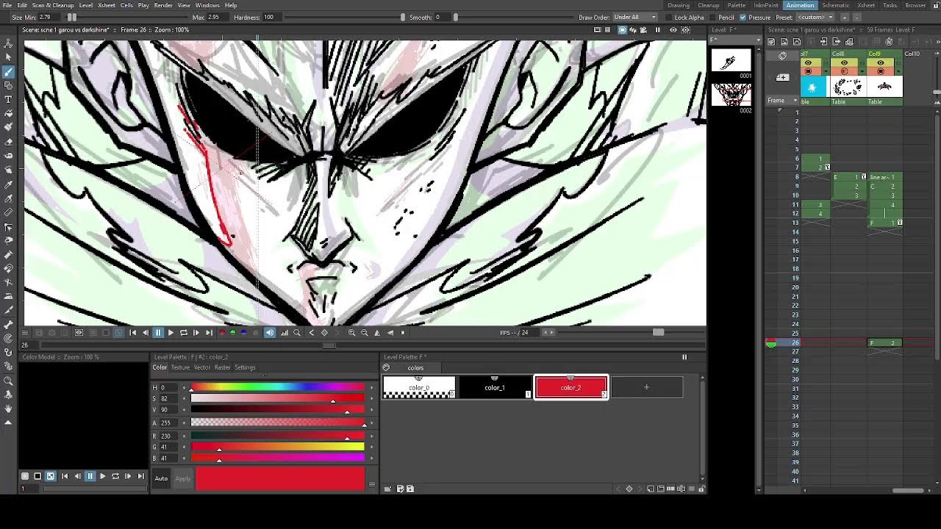
Task: Play the animation in viewer
Action: [x=171, y=333]
